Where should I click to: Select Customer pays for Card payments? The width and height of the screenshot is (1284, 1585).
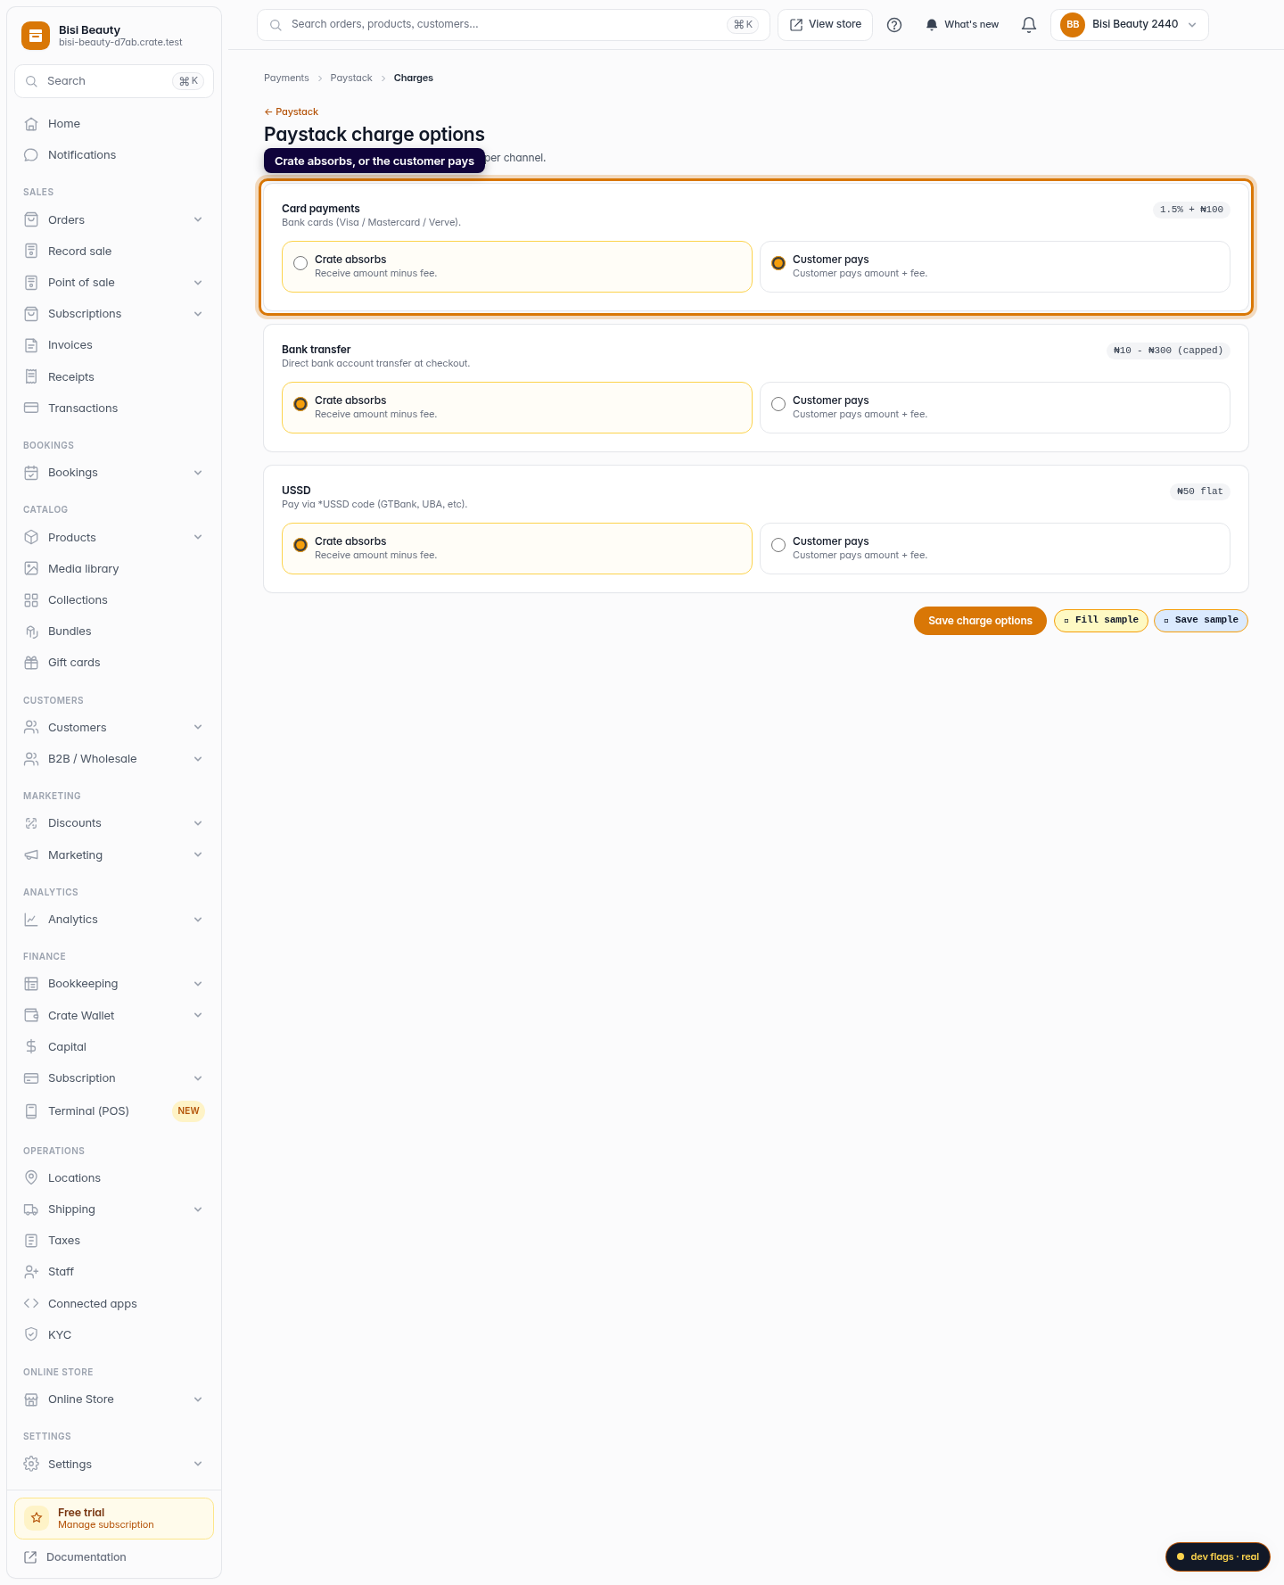[995, 267]
